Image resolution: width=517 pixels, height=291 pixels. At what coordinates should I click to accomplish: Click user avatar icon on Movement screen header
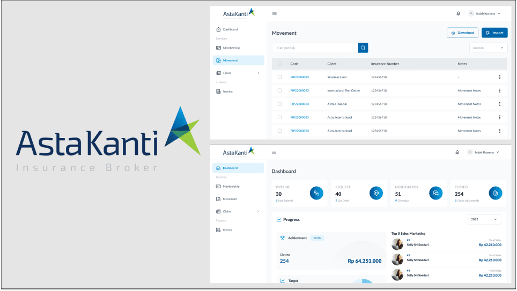click(x=471, y=13)
